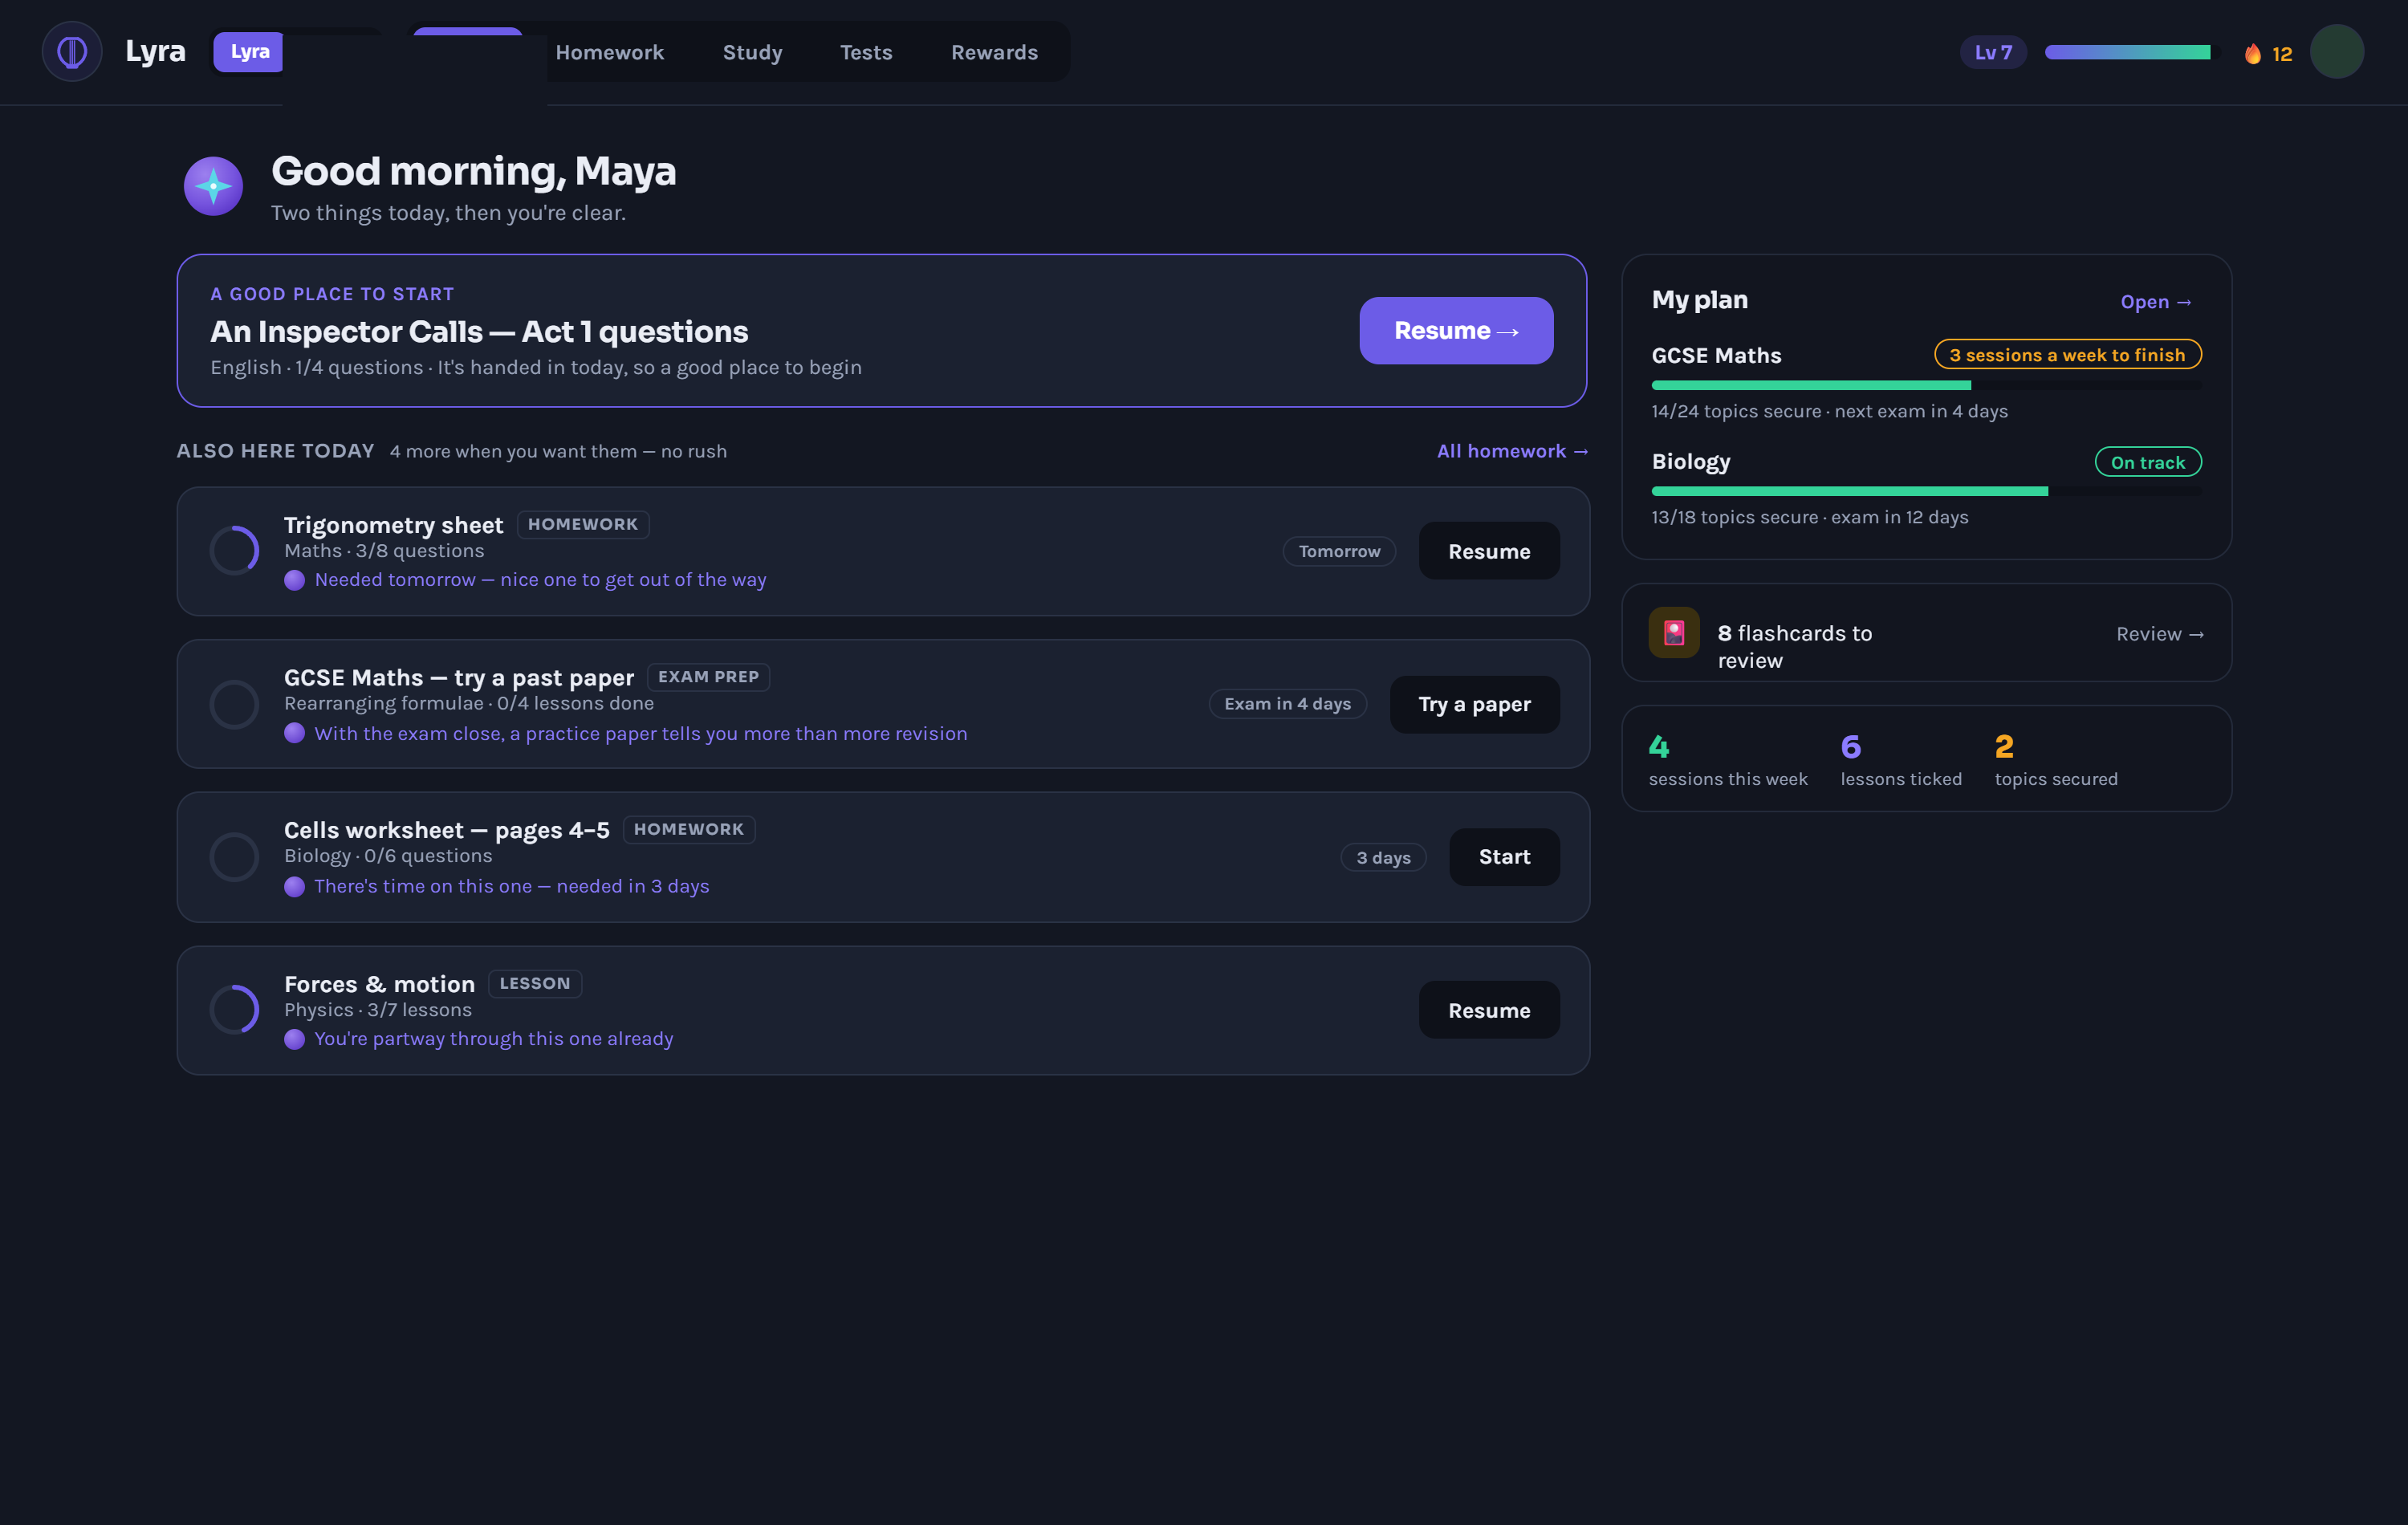Expand flashcards with the Review arrow

pos(2160,634)
